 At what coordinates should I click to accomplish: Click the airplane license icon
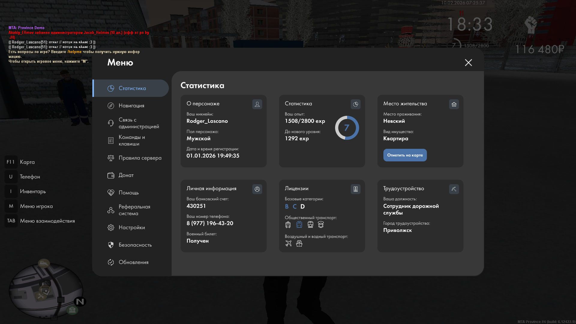click(x=288, y=244)
